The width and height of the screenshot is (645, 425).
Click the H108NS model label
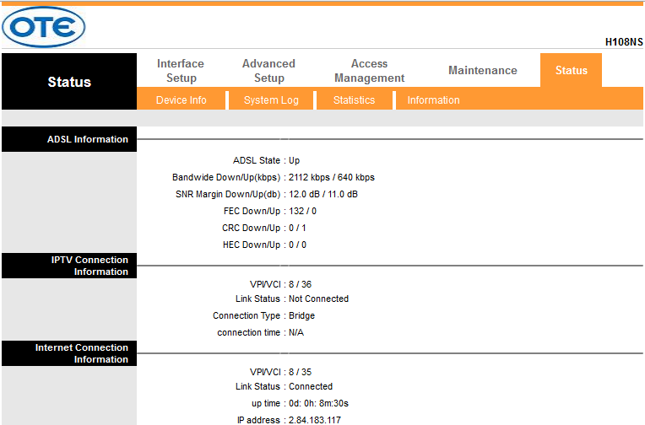click(x=624, y=42)
